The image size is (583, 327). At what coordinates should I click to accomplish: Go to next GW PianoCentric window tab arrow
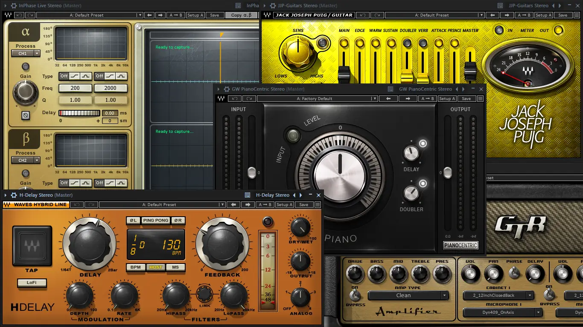pos(463,89)
